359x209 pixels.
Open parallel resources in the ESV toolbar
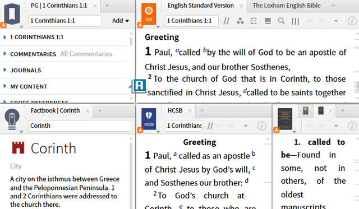point(226,21)
